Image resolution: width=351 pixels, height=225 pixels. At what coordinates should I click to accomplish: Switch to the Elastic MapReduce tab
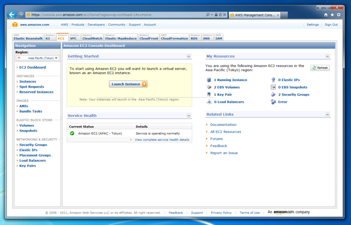tap(121, 37)
